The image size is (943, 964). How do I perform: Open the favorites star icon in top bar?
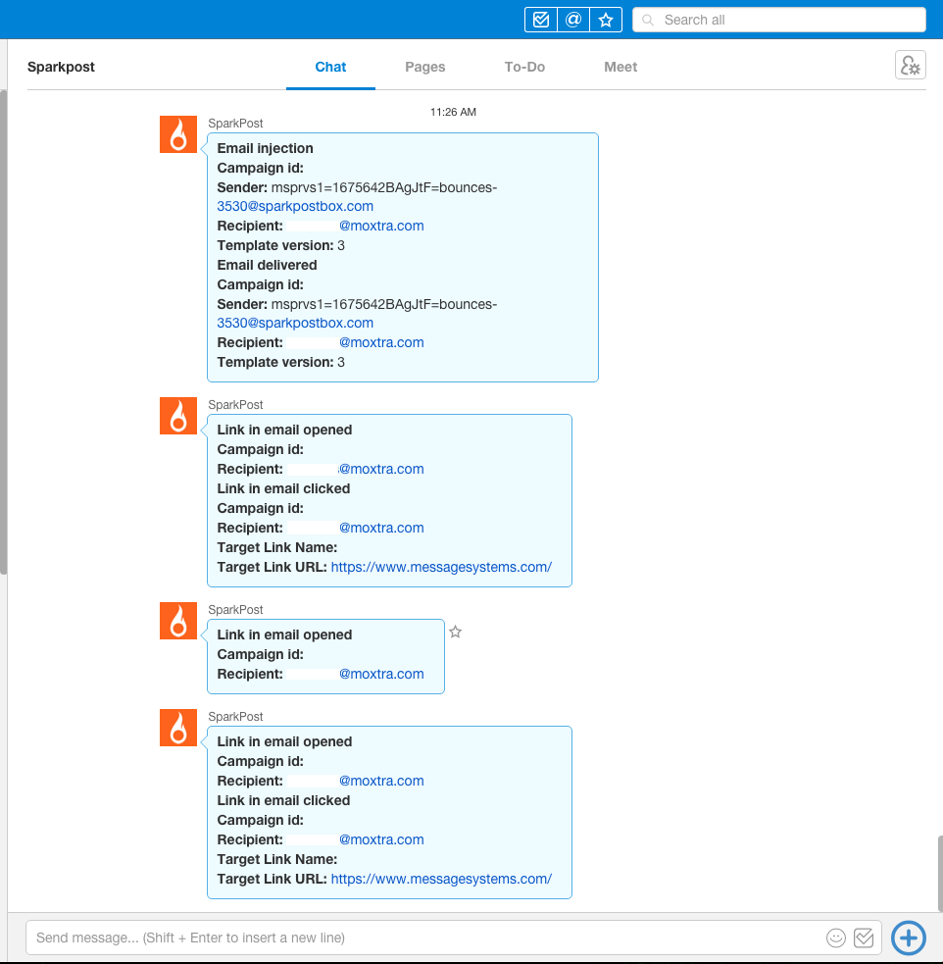pos(606,20)
